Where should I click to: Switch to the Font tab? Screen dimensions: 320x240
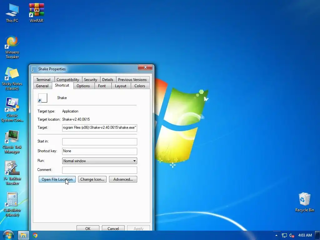(x=102, y=86)
